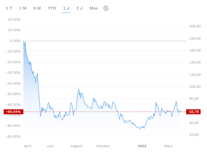
Task: Click the 2023 year marker
Action: 142,146
